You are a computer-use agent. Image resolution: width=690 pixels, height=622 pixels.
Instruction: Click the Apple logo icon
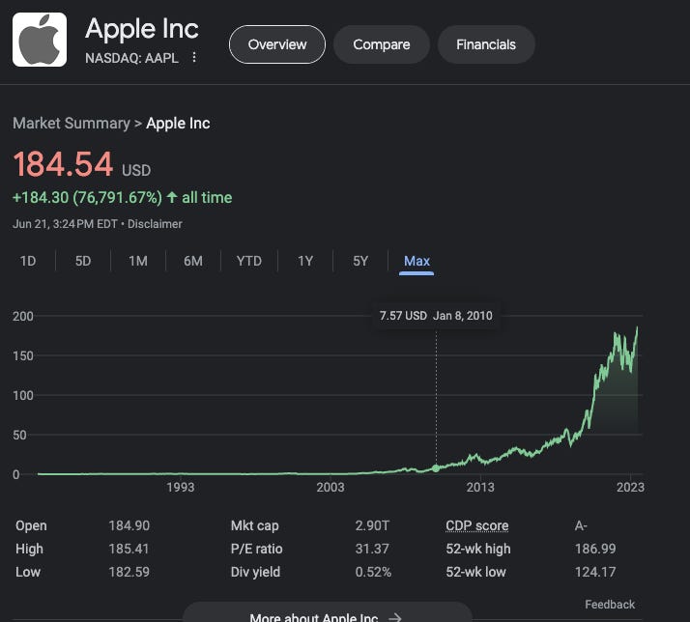click(40, 40)
